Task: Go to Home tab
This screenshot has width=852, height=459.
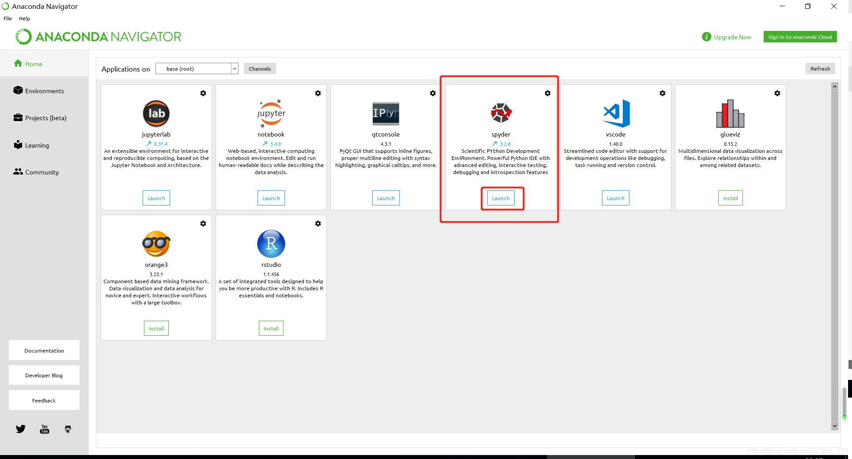Action: click(x=44, y=64)
